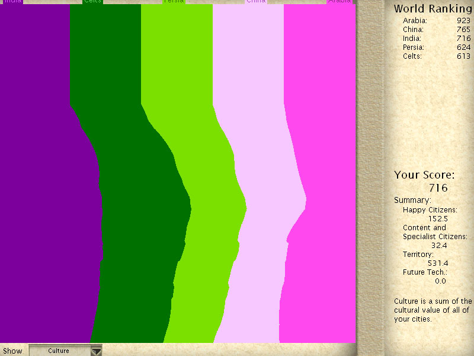Click the large 716 under Your Score

coord(438,188)
